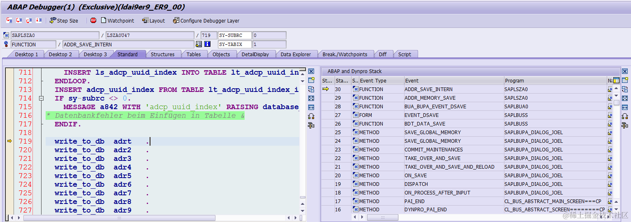Click the Replace Tool icon right of stack
Image resolution: width=631 pixels, height=222 pixels.
(x=625, y=89)
